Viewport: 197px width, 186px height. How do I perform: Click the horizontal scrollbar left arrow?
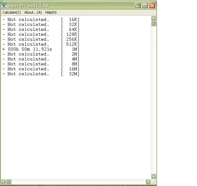tap(3, 182)
